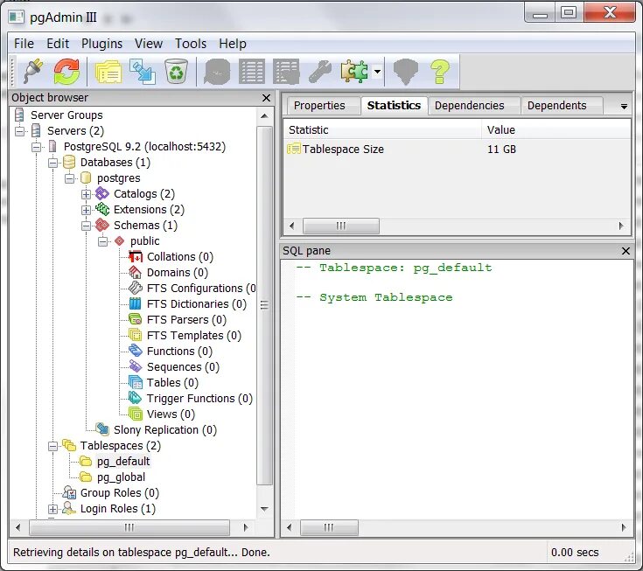Open the Plugins menu
This screenshot has height=571, width=643.
click(101, 44)
